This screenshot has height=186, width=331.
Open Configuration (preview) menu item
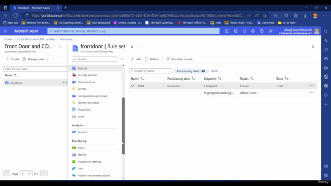(x=92, y=96)
